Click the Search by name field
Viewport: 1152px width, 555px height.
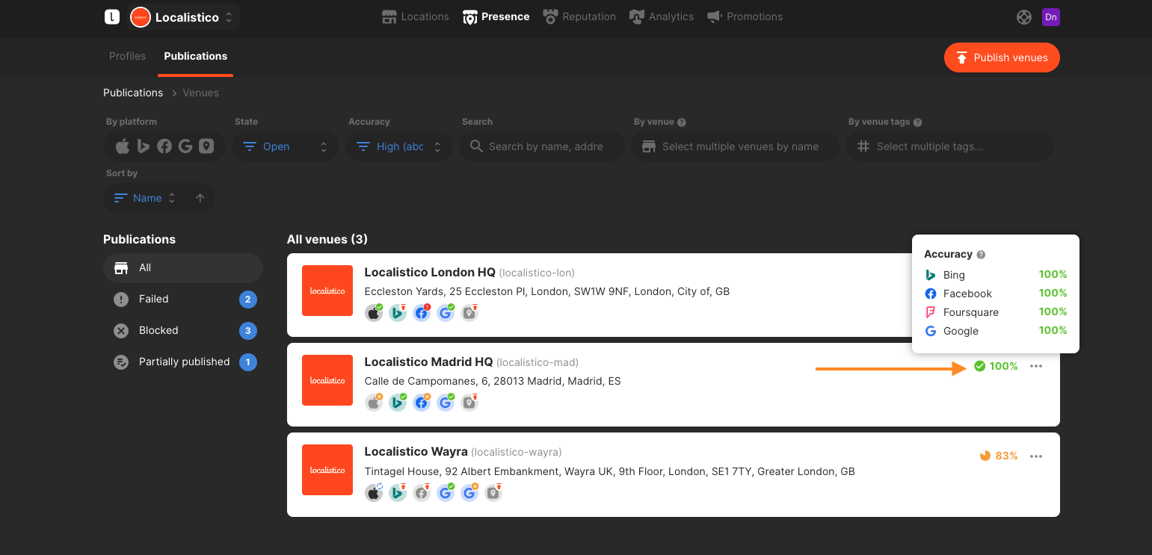coord(542,146)
